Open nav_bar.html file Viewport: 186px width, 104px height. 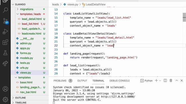tap(28, 92)
